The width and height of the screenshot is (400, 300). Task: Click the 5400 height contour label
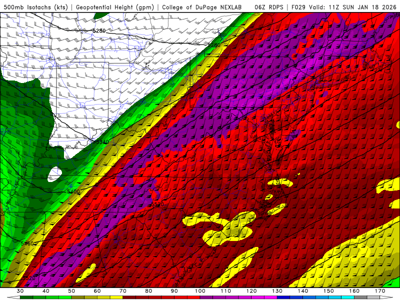click(73, 191)
